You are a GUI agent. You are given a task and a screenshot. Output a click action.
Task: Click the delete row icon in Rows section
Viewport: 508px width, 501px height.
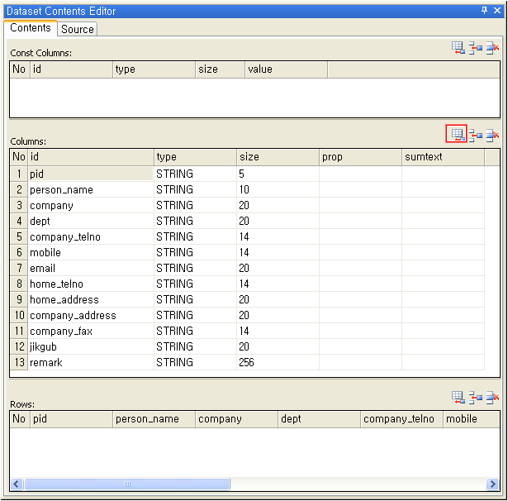pyautogui.click(x=492, y=398)
